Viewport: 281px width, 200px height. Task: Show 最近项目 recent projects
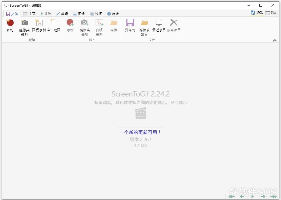(159, 26)
